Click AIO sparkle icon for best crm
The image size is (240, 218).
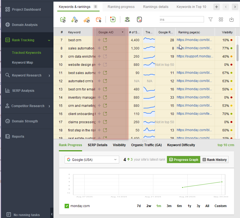99,40
